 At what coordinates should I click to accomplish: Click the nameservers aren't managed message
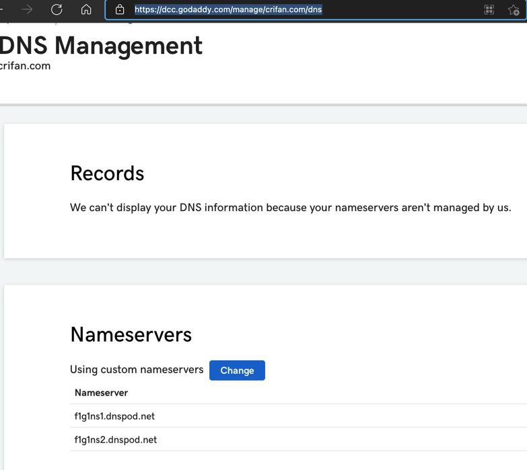[x=290, y=208]
